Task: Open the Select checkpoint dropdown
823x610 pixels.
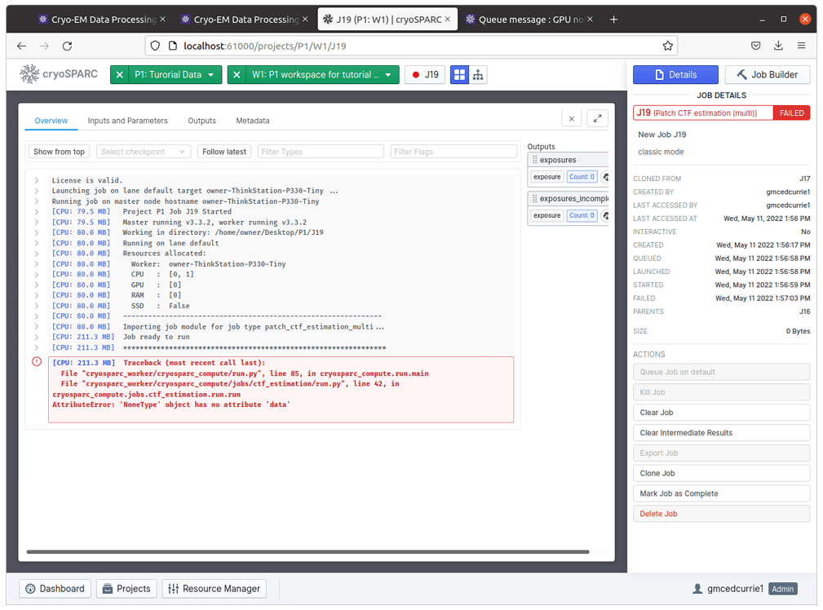Action: [x=143, y=151]
